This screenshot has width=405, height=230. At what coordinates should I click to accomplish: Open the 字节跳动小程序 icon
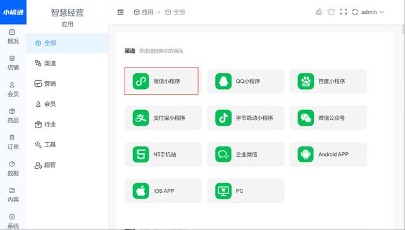[223, 118]
